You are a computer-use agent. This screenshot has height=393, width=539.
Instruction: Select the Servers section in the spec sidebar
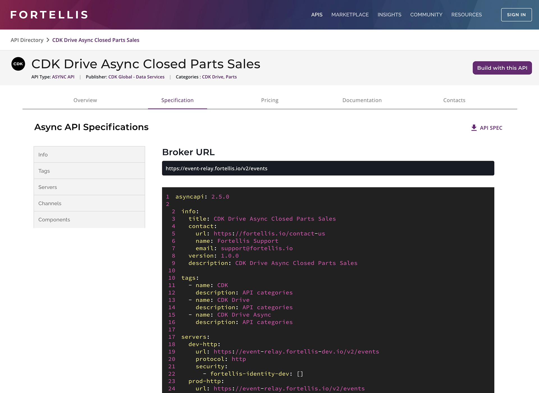(47, 187)
